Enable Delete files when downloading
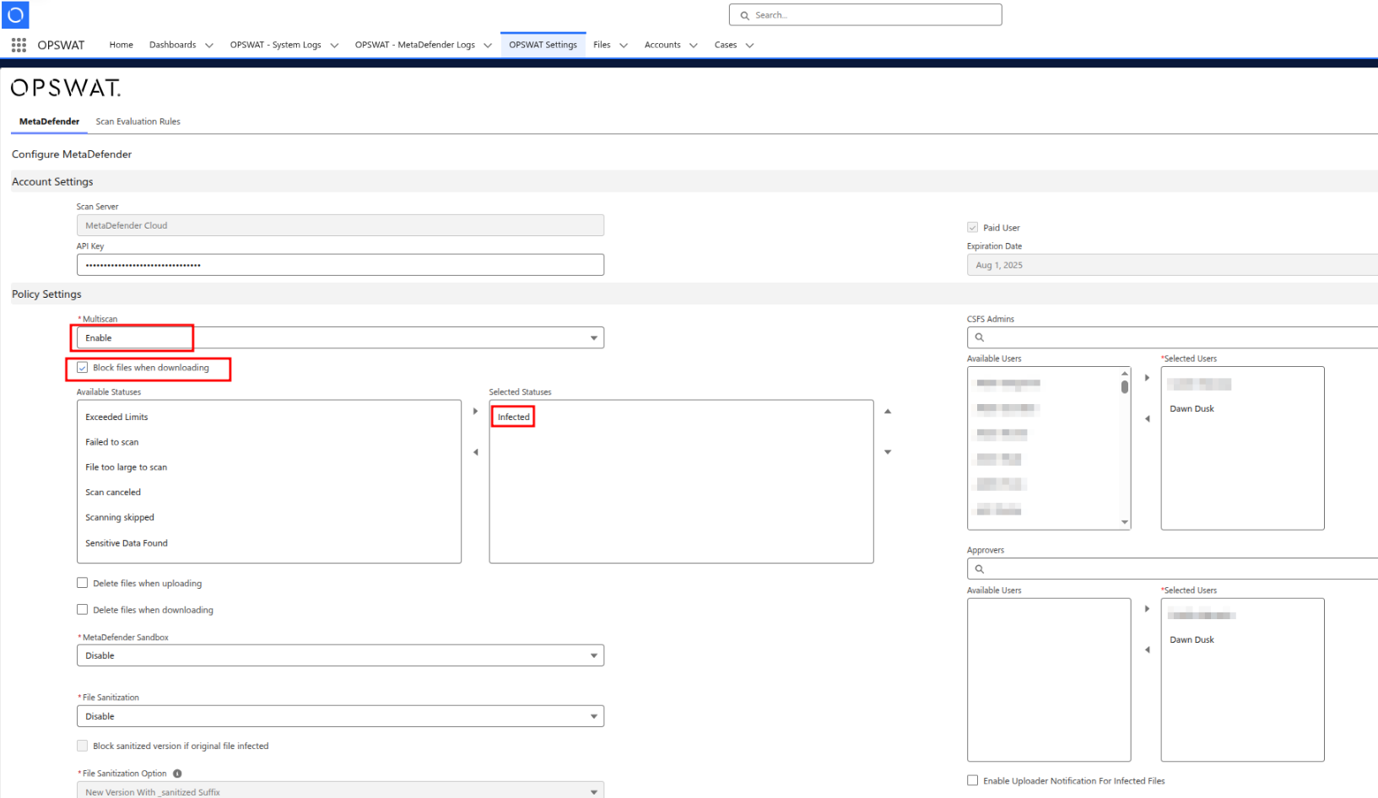The image size is (1378, 798). pyautogui.click(x=82, y=610)
